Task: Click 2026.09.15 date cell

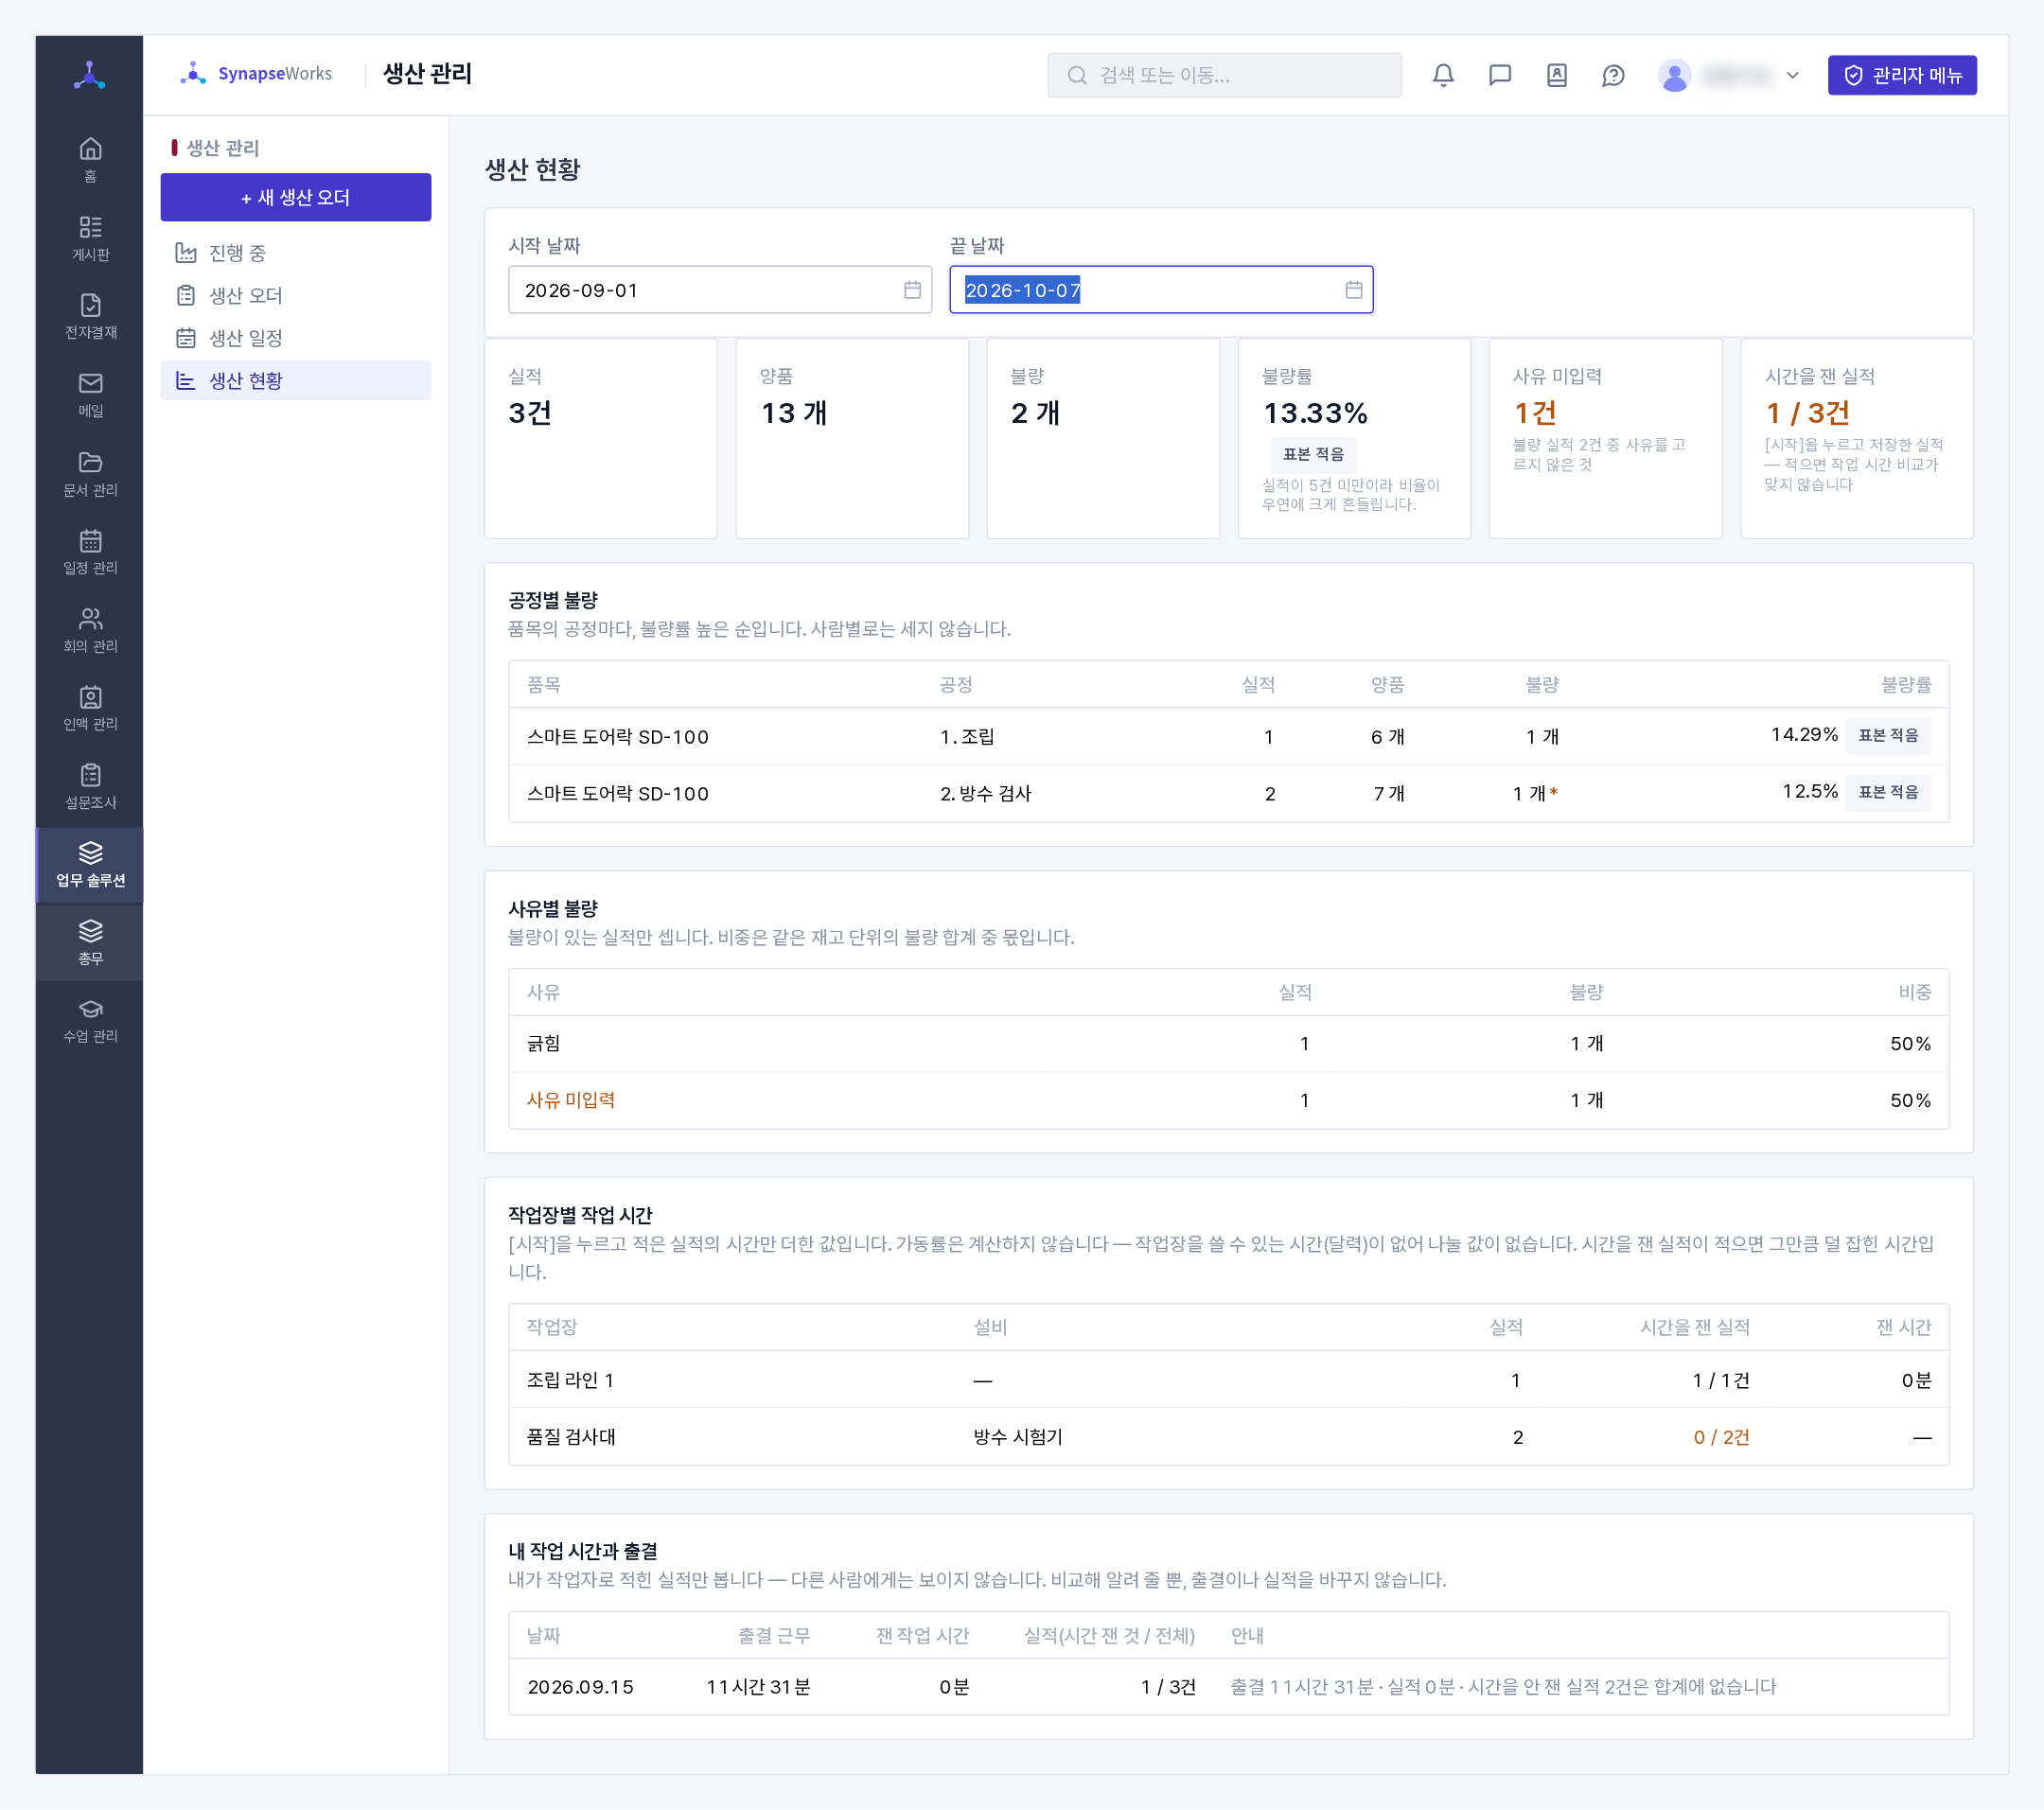Action: point(580,1687)
